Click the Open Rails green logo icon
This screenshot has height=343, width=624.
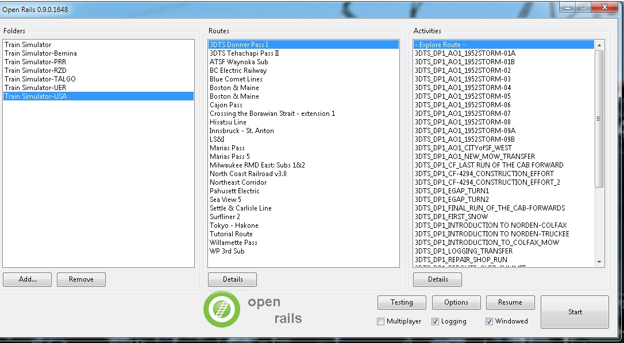click(222, 309)
